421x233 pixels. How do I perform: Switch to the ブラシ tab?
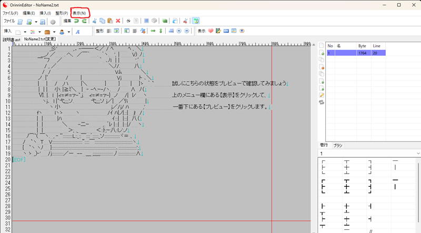point(338,145)
